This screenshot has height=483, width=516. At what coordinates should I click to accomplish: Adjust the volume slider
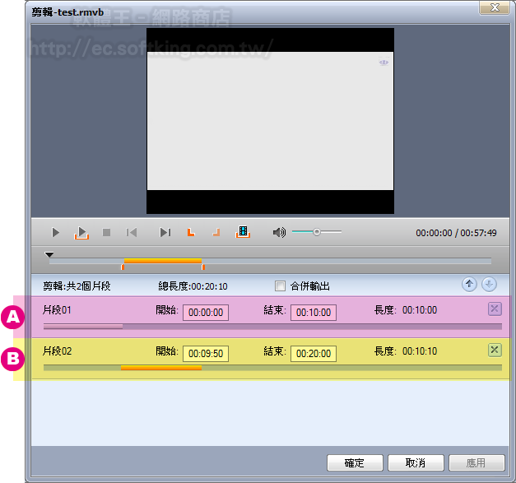tap(317, 233)
